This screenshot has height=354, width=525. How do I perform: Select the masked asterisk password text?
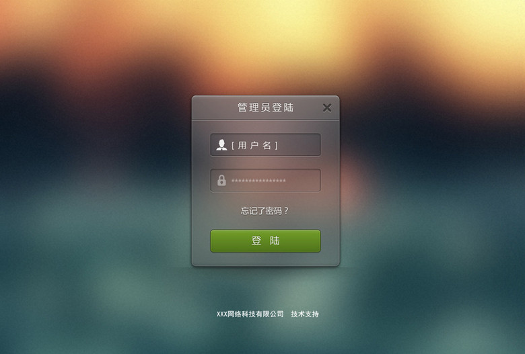258,181
